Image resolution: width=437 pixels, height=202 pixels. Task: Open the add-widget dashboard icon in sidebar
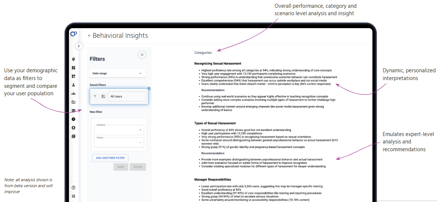click(x=74, y=76)
